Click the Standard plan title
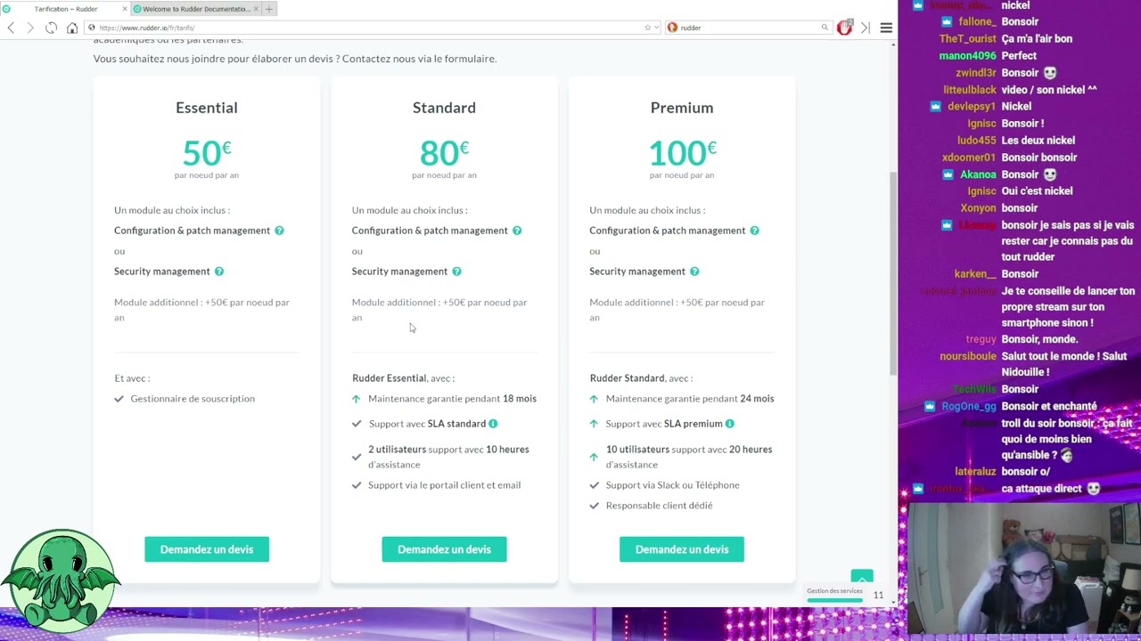 pos(444,108)
